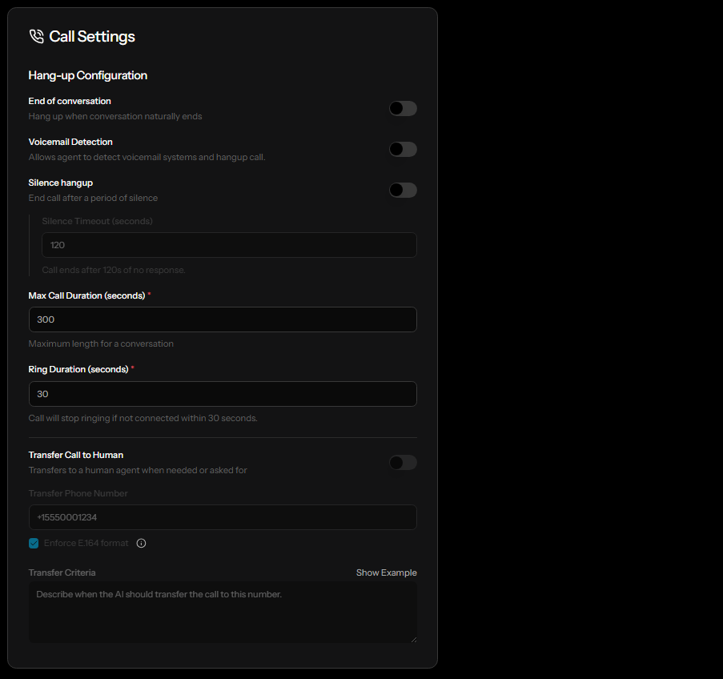Enable the Transfer Call to Human toggle
The image size is (723, 679).
[403, 462]
